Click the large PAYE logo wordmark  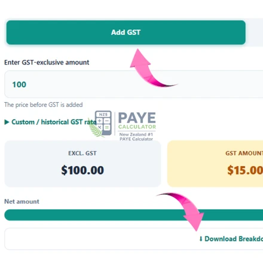137,118
